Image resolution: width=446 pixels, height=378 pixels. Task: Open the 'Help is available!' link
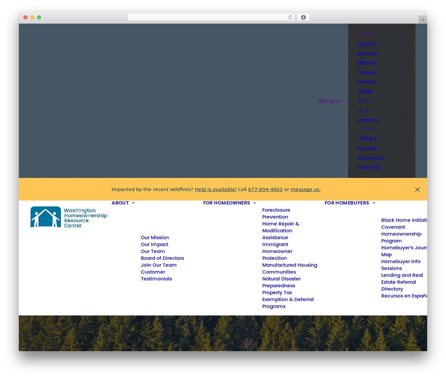tap(215, 189)
